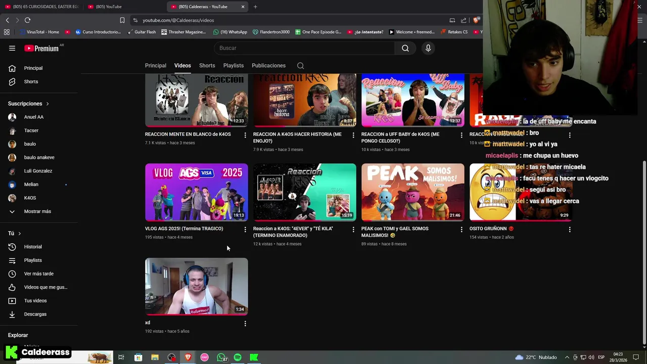Open options for REACCION MENTE EN BLANCO video
The width and height of the screenshot is (647, 364).
click(x=245, y=135)
